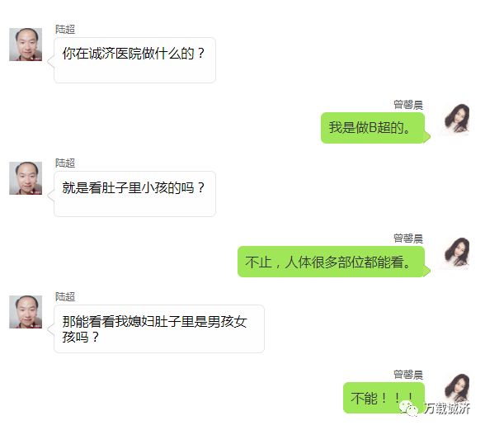Select the message 就是看肚子里小孩的吗？
The image size is (485, 430).
(x=134, y=194)
